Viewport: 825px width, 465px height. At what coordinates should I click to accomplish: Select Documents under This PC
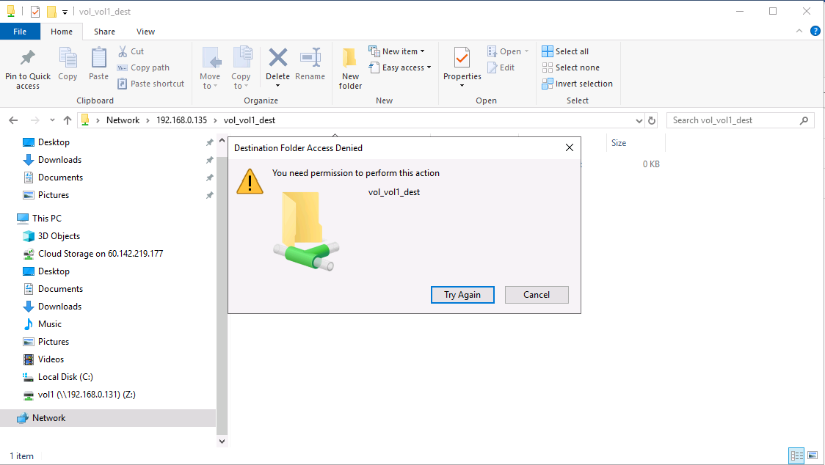[x=53, y=289]
